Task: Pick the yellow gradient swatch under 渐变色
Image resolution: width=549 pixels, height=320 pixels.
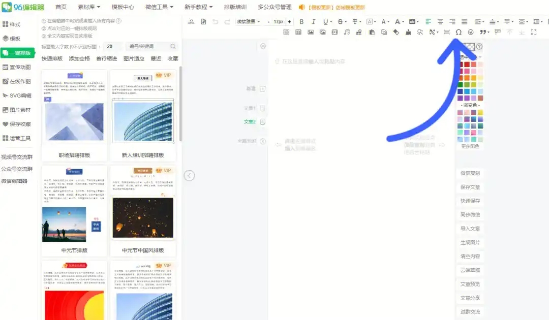Action: (x=480, y=112)
